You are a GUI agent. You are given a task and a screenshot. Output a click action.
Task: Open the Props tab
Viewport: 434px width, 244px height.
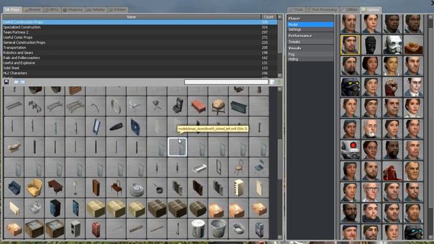(x=12, y=9)
